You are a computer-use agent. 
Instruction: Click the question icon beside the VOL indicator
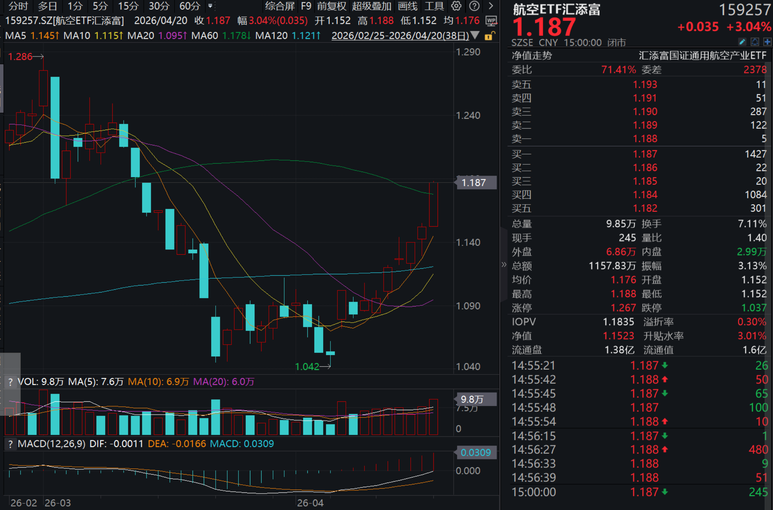click(x=11, y=382)
